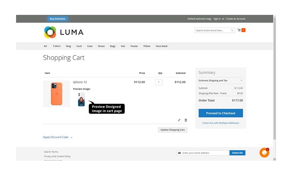Click the search magnifier icon
The height and width of the screenshot is (176, 292).
coord(232,31)
